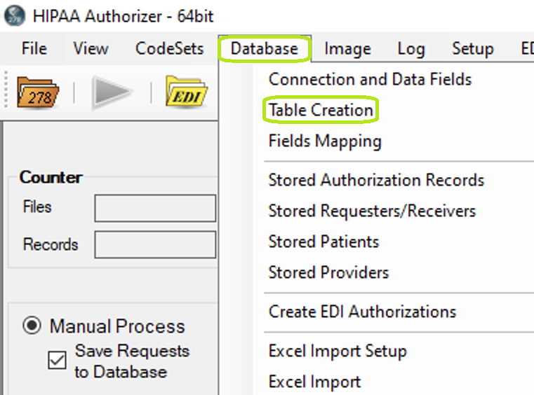Click the Files counter field

(155, 208)
